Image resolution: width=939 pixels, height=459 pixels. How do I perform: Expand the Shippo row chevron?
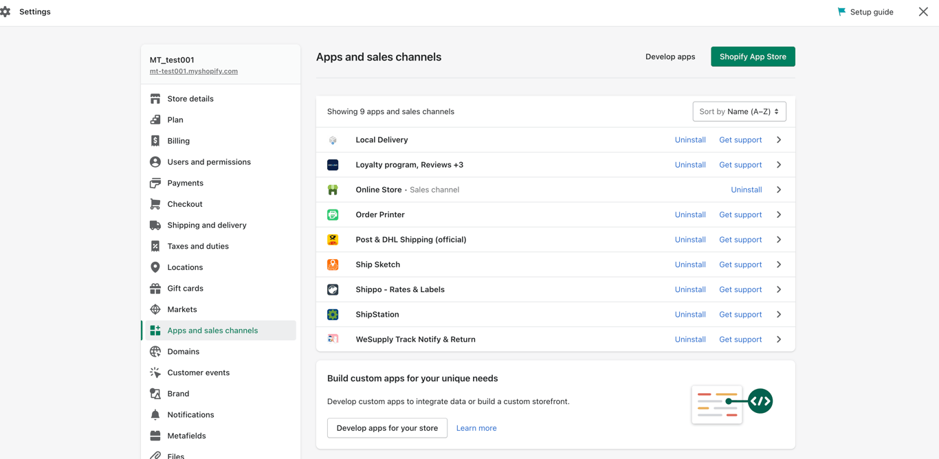[779, 290]
